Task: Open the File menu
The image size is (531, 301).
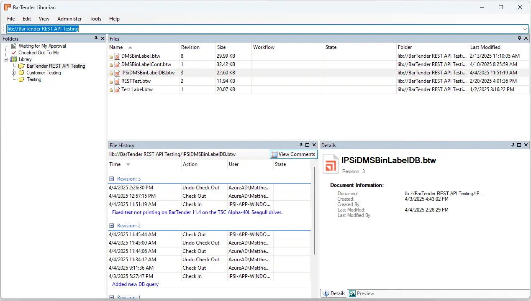Action: (x=11, y=19)
